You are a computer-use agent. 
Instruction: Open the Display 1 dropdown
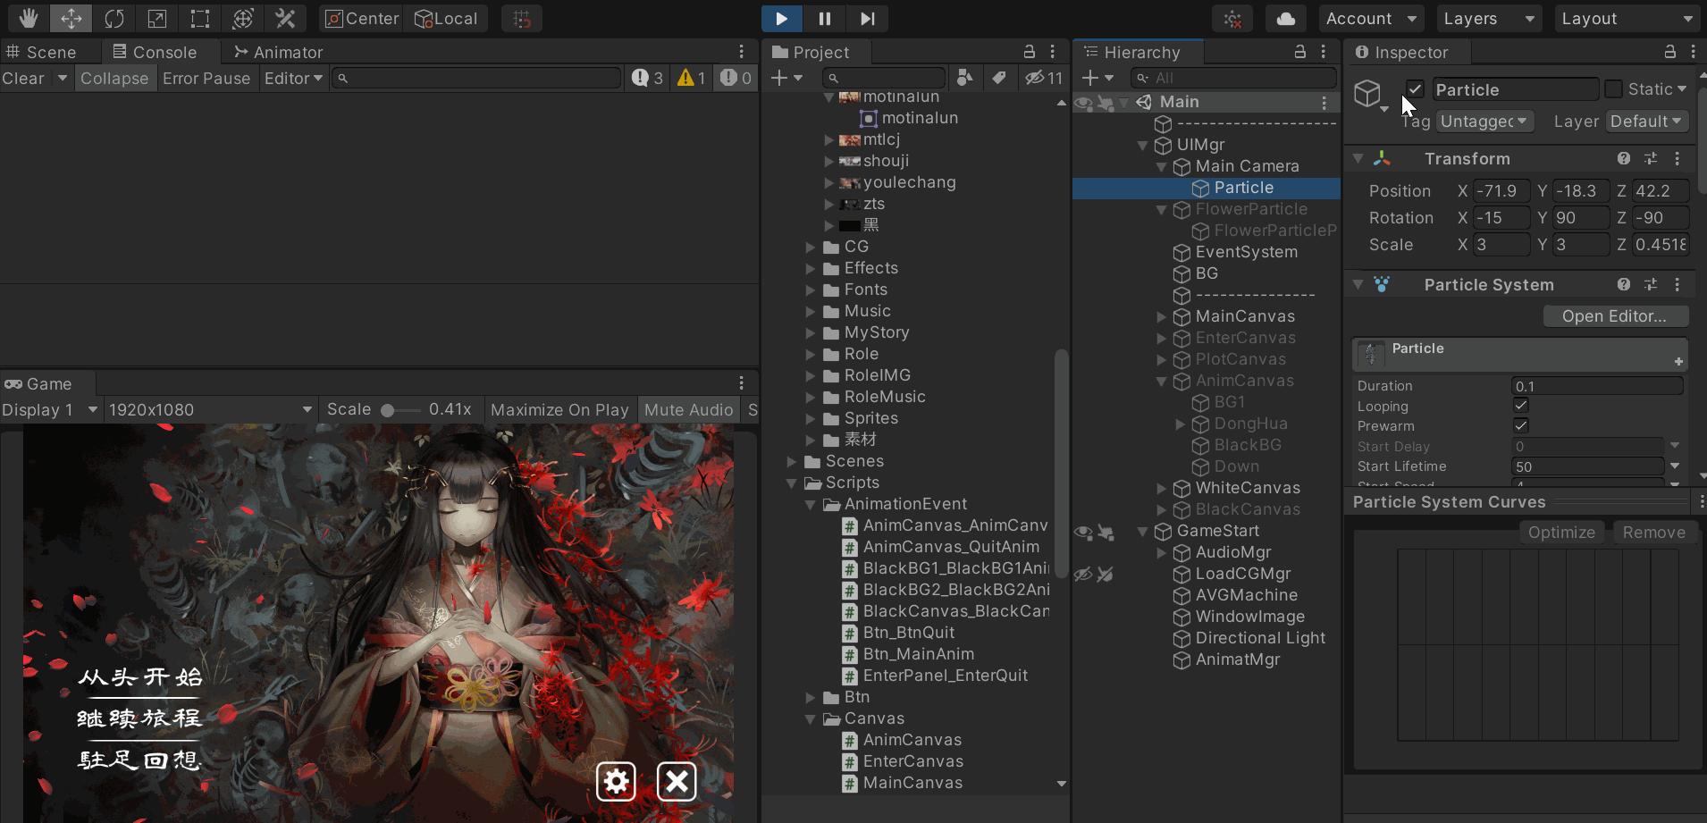49,409
